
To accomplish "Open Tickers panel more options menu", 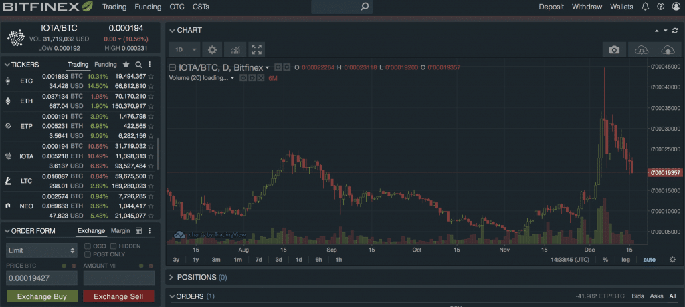I will coord(149,65).
